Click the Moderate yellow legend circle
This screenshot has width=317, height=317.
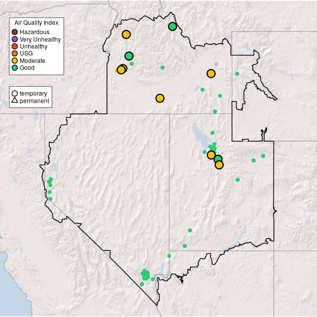(15, 60)
